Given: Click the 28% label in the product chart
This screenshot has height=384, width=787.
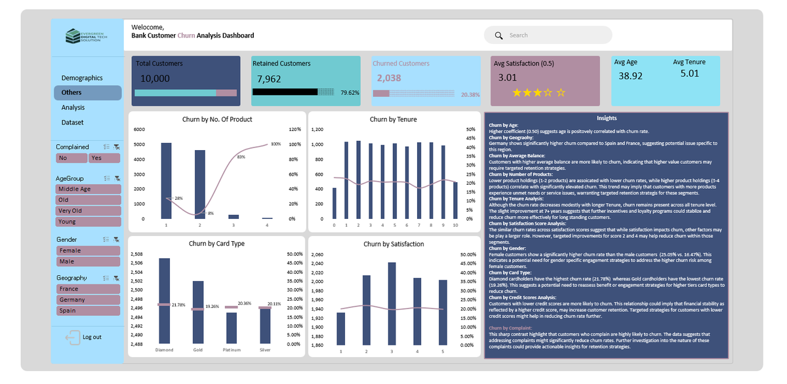Looking at the screenshot, I should (178, 198).
